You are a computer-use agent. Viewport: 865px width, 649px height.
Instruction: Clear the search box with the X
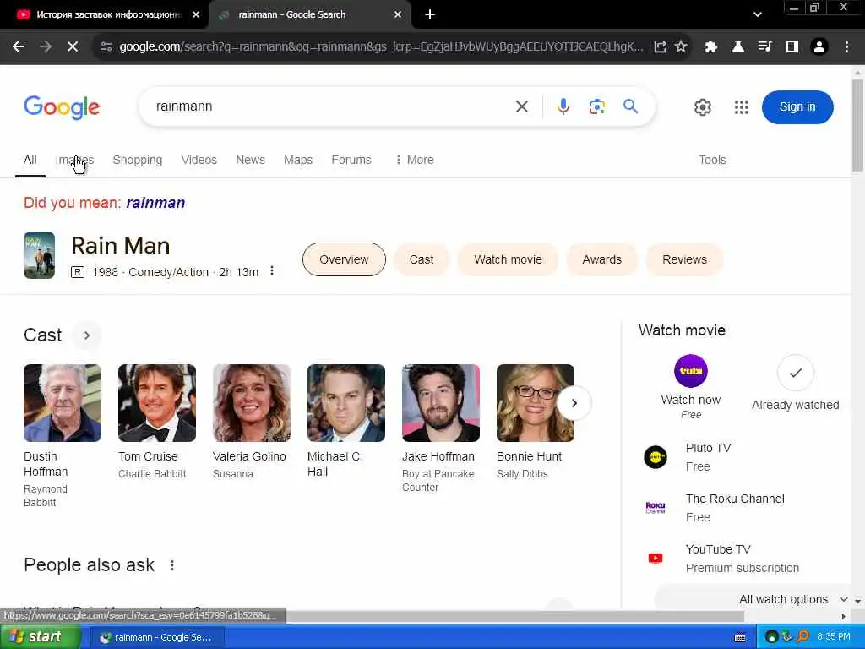tap(522, 106)
